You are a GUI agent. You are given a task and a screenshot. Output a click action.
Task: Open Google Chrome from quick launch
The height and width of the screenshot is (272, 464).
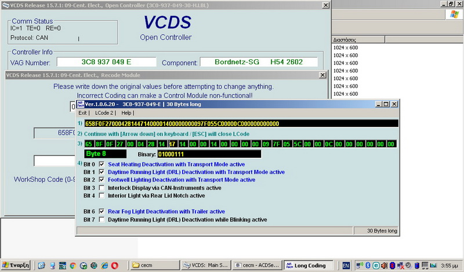73,266
